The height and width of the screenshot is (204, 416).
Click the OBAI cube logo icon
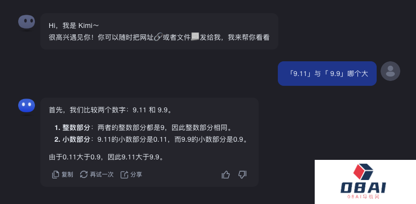tap(363, 172)
